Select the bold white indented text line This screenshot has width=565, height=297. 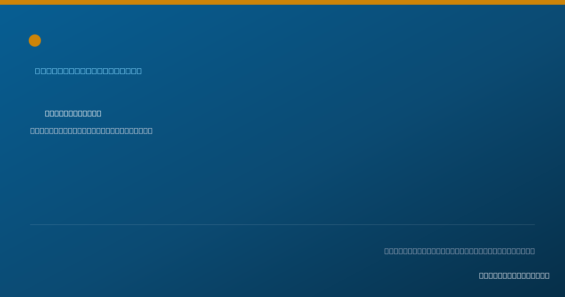click(73, 113)
